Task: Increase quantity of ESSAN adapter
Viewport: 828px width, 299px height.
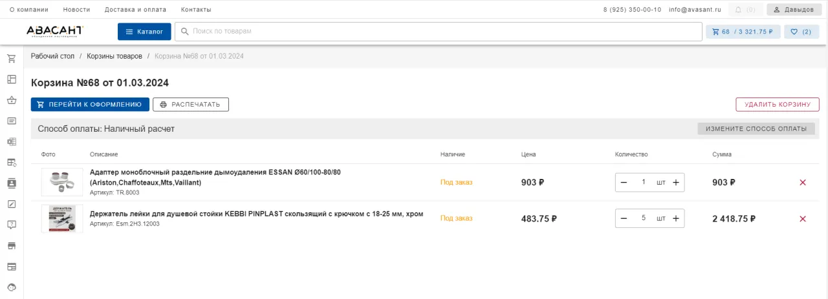Action: 675,183
